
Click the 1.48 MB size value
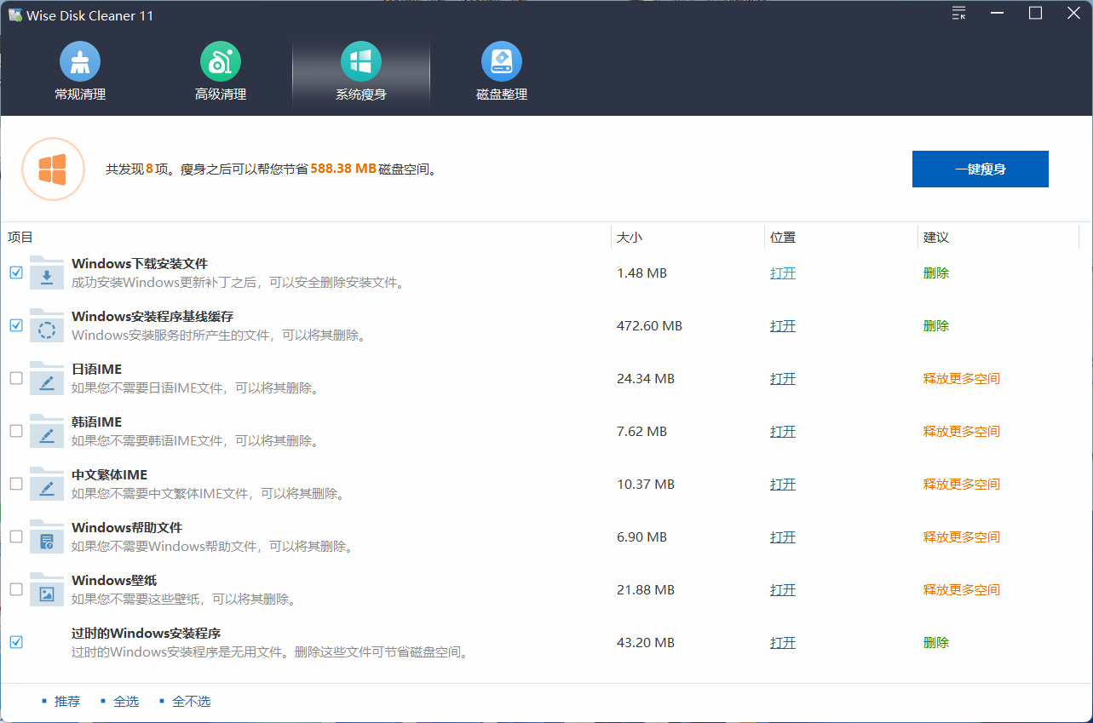tap(641, 273)
